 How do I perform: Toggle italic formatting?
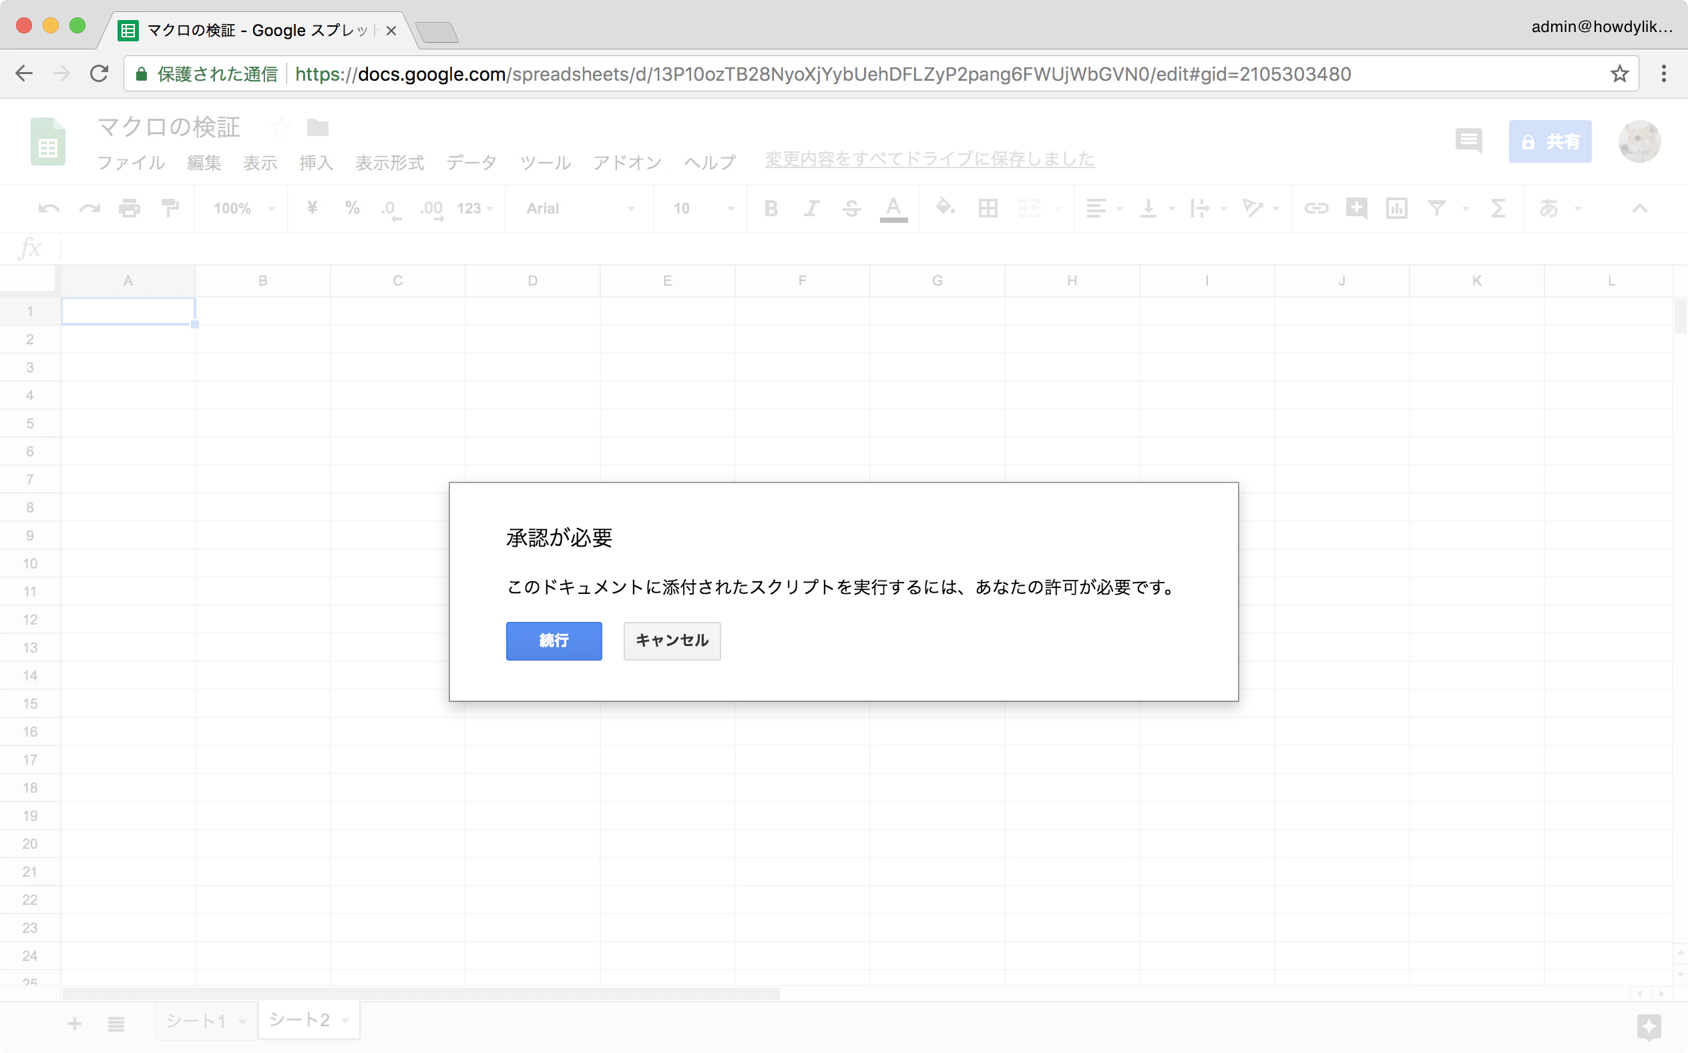(x=811, y=208)
